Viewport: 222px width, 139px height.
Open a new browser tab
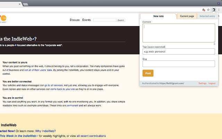(x=26, y=4)
